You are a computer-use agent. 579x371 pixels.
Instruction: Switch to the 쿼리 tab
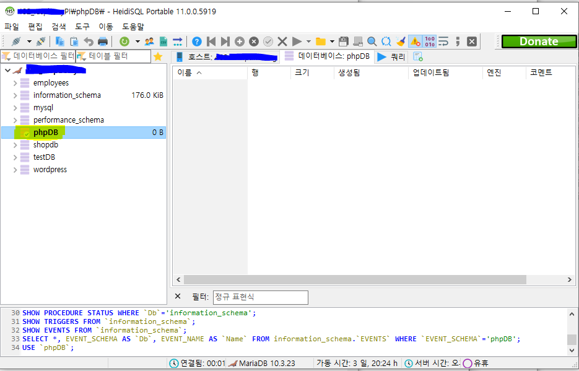click(392, 57)
